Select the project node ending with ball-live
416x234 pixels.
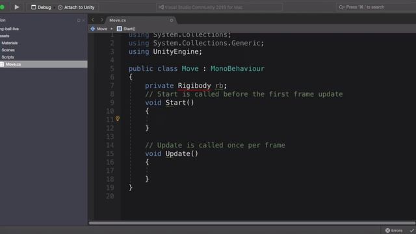coord(9,29)
